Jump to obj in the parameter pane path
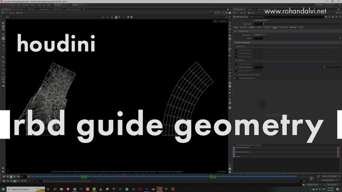Viewport: 342px width, 192px height. pos(244,13)
